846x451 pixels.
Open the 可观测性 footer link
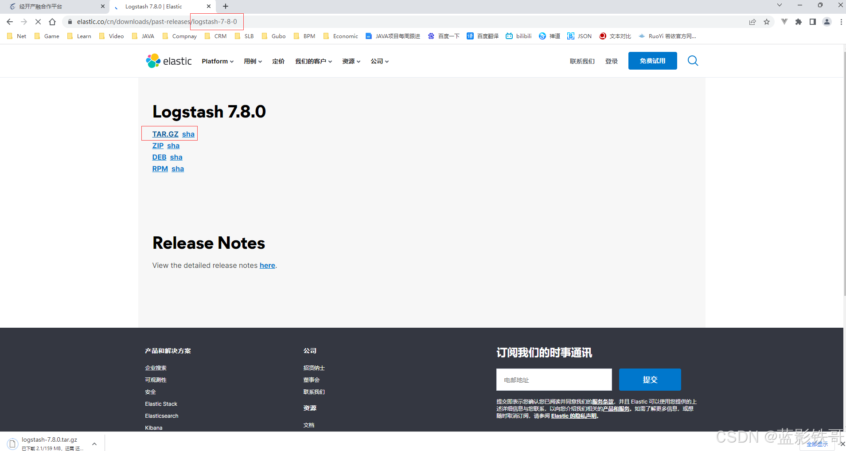coord(156,380)
